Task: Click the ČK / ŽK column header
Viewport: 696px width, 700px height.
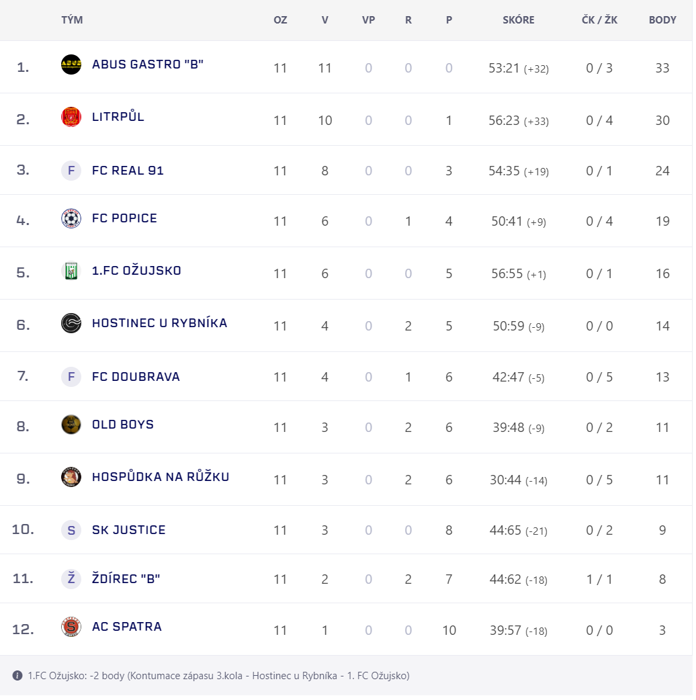Action: click(x=599, y=20)
